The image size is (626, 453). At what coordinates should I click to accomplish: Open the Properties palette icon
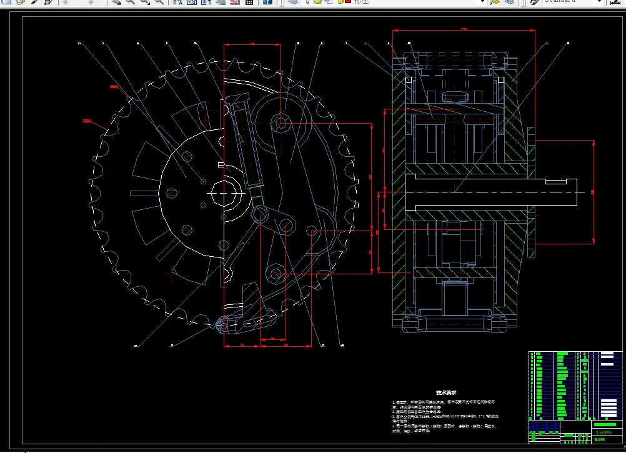click(177, 2)
